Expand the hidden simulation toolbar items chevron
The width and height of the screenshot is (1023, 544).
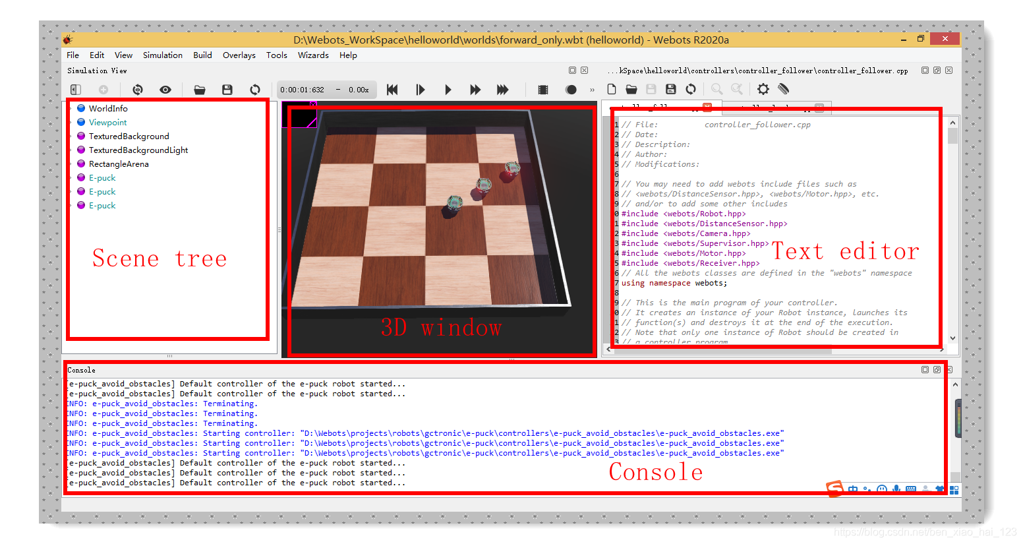592,90
